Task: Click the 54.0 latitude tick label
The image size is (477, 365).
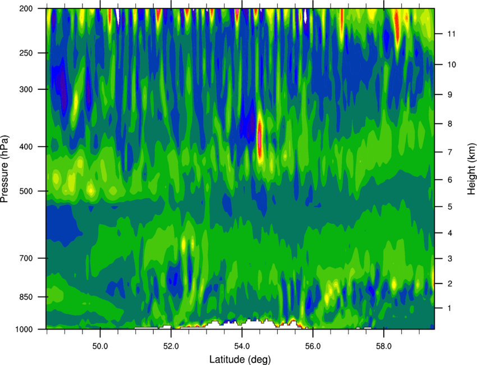Action: click(x=242, y=346)
